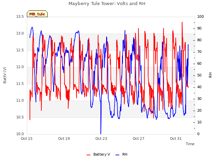Select the BattV (V) axis label
The image size is (215, 161).
click(5, 75)
